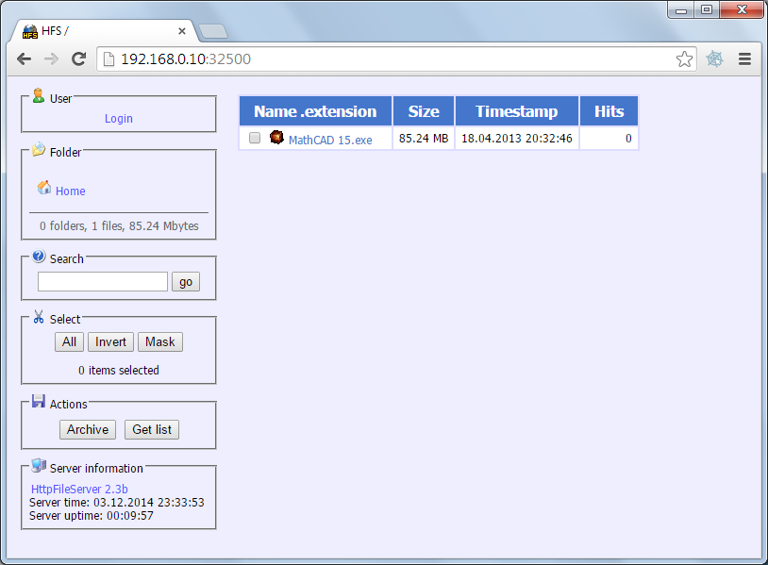
Task: Click the 85.24 MB size cell
Action: (x=424, y=139)
